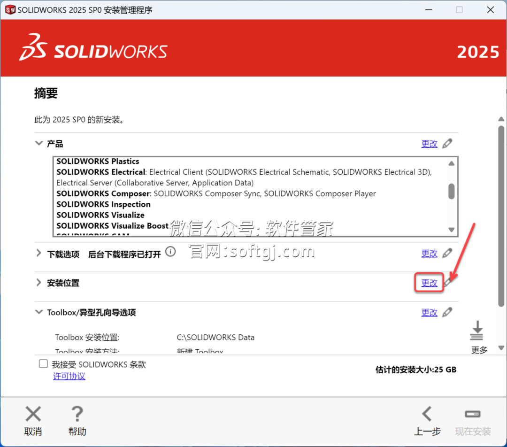Click the info icon next to 后台下载程序已打开
This screenshot has height=447, width=507.
[x=170, y=252]
